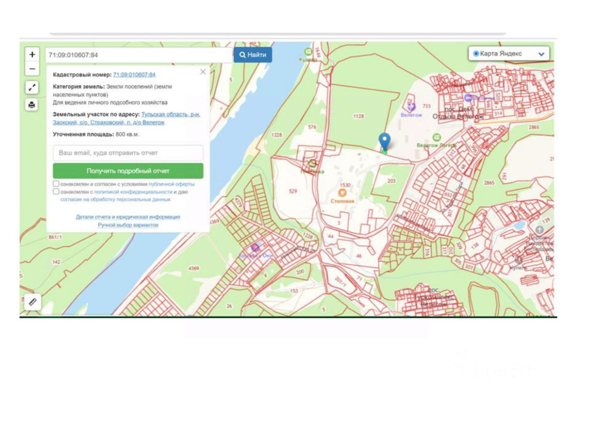Image resolution: width=613 pixels, height=433 pixels.
Task: Print the map
Action: (x=32, y=105)
